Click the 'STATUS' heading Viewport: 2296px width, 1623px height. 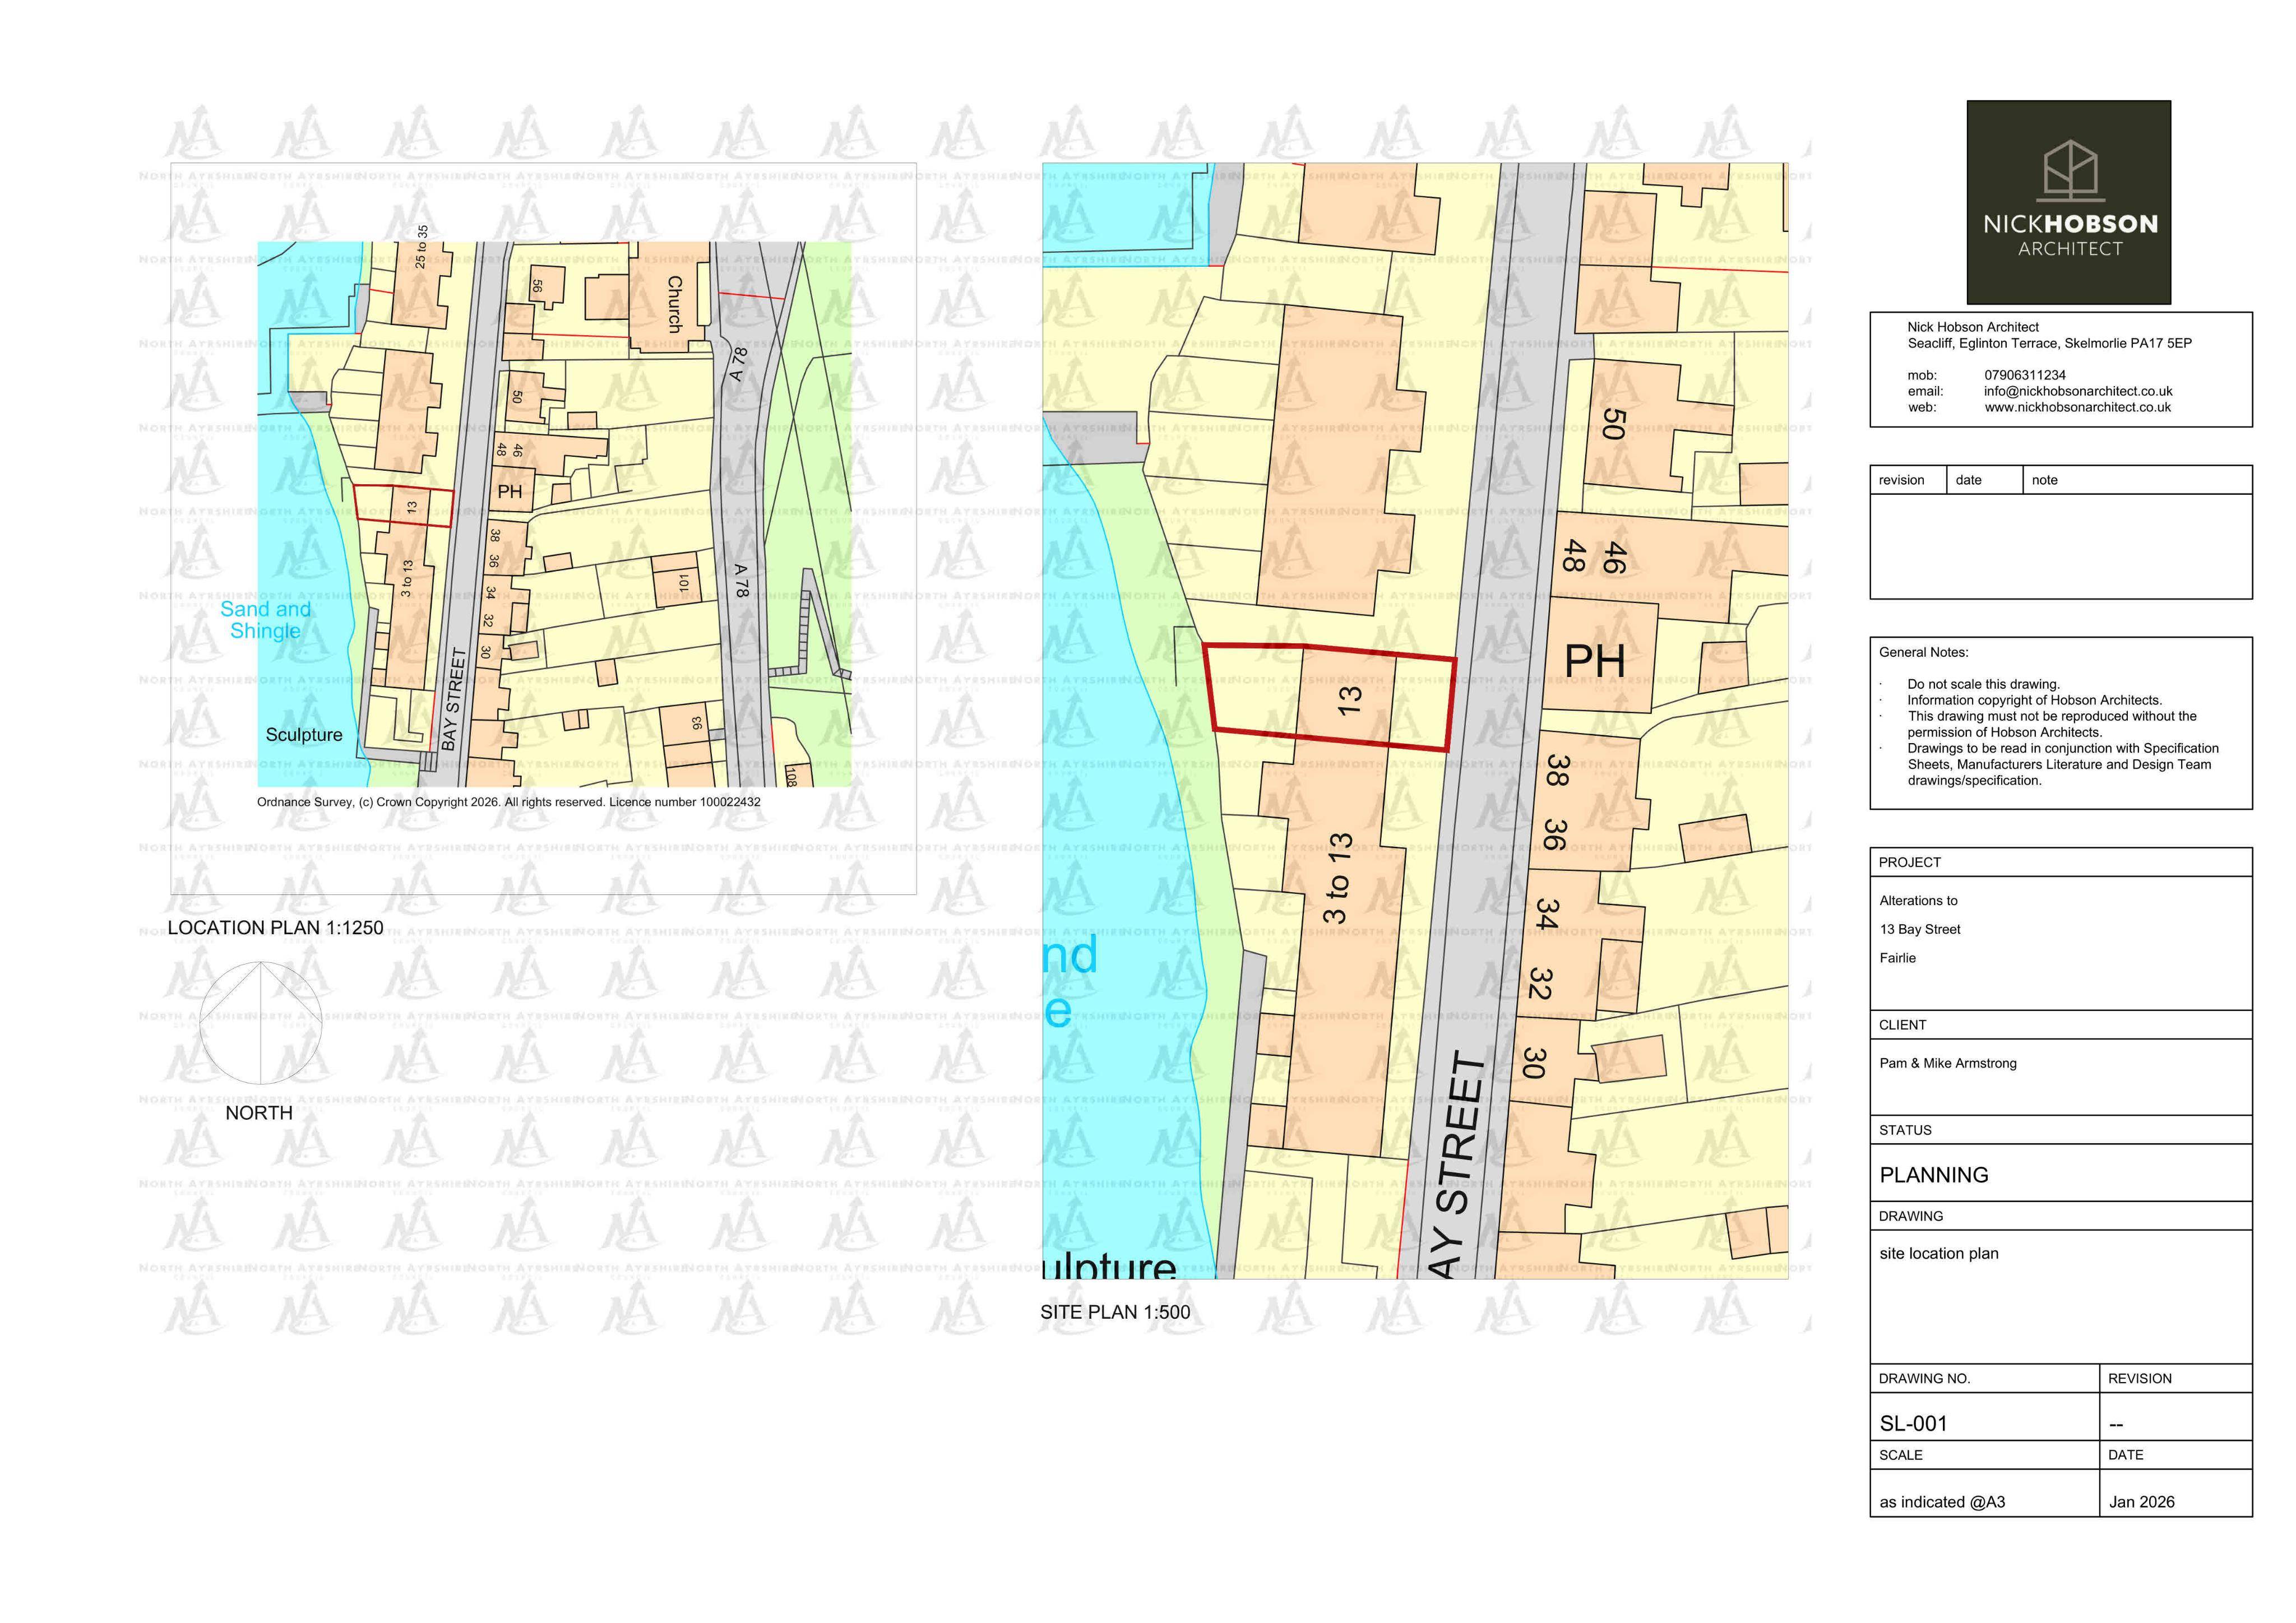click(x=1905, y=1130)
